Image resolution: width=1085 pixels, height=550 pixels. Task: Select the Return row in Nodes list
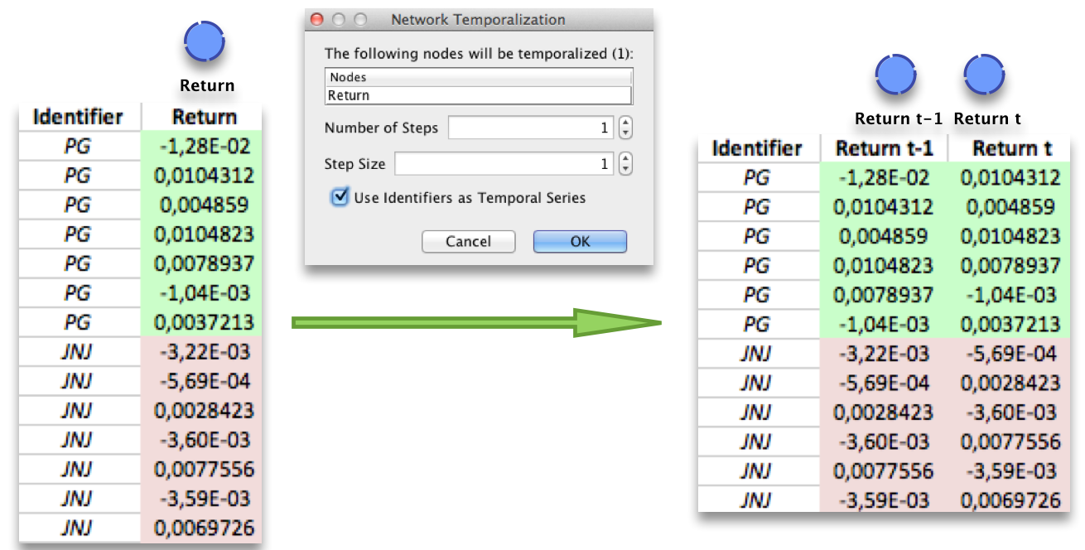click(477, 95)
